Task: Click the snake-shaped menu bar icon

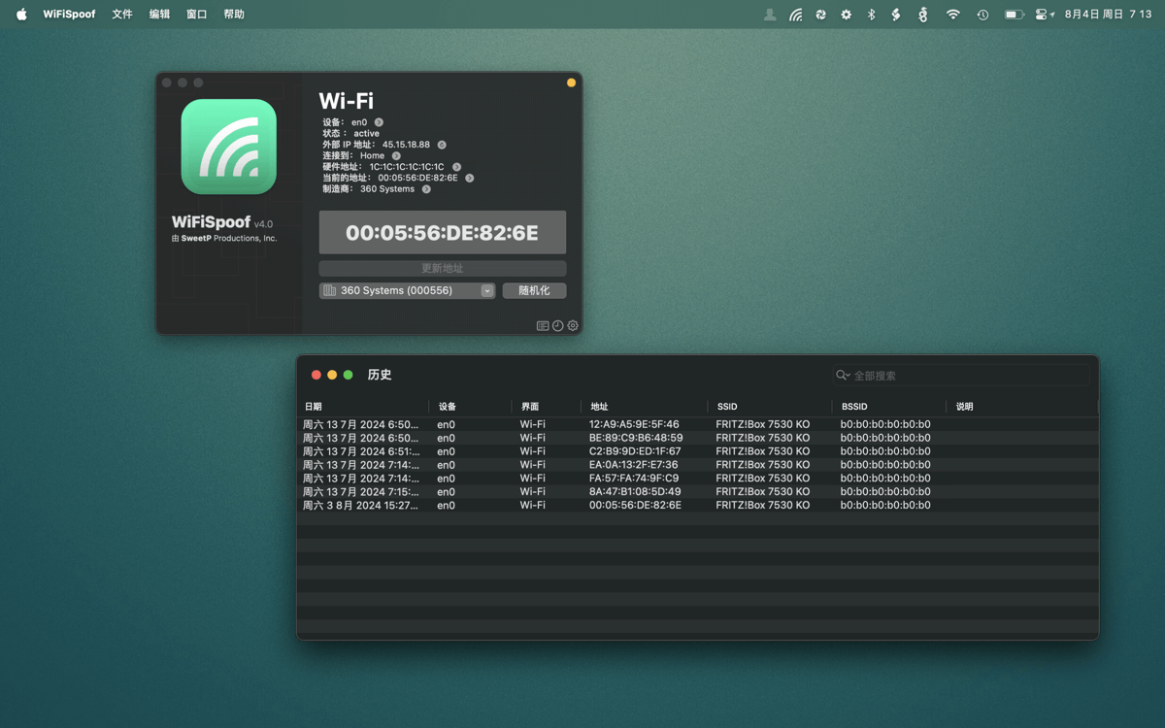Action: 923,15
